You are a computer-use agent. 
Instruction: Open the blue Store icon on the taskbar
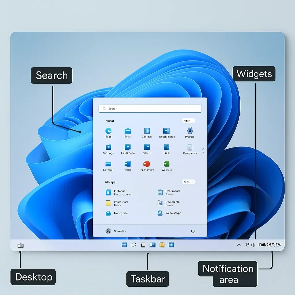[171, 245]
